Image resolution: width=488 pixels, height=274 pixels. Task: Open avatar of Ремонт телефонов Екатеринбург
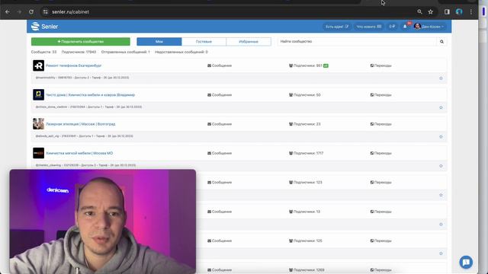39,65
